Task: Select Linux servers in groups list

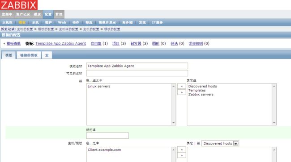Action: click(99, 86)
